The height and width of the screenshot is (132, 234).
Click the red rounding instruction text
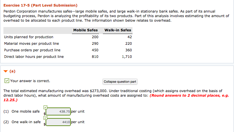189,96
